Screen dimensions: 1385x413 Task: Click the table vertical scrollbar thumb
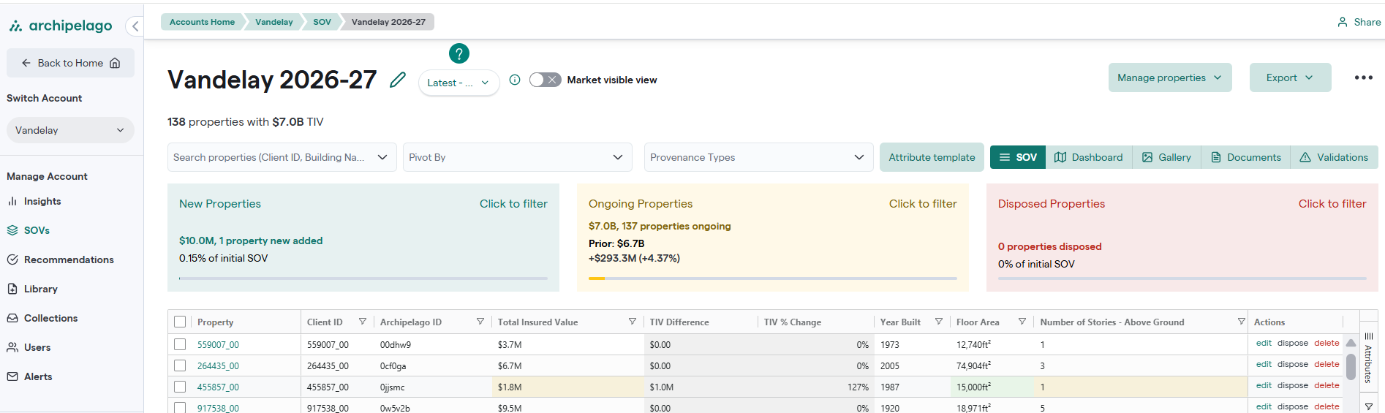[x=1351, y=365]
